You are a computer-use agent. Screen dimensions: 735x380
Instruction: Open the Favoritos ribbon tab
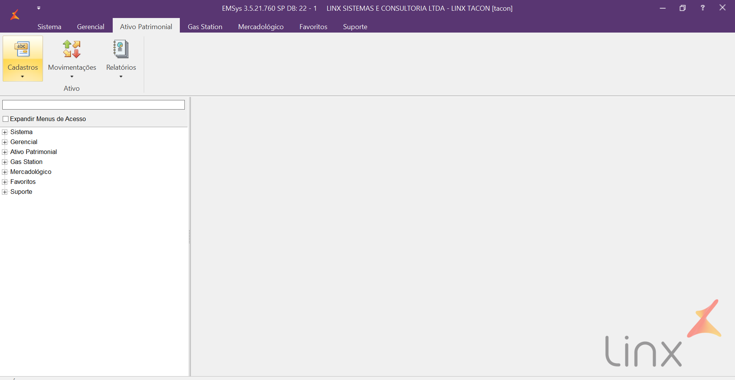point(313,26)
